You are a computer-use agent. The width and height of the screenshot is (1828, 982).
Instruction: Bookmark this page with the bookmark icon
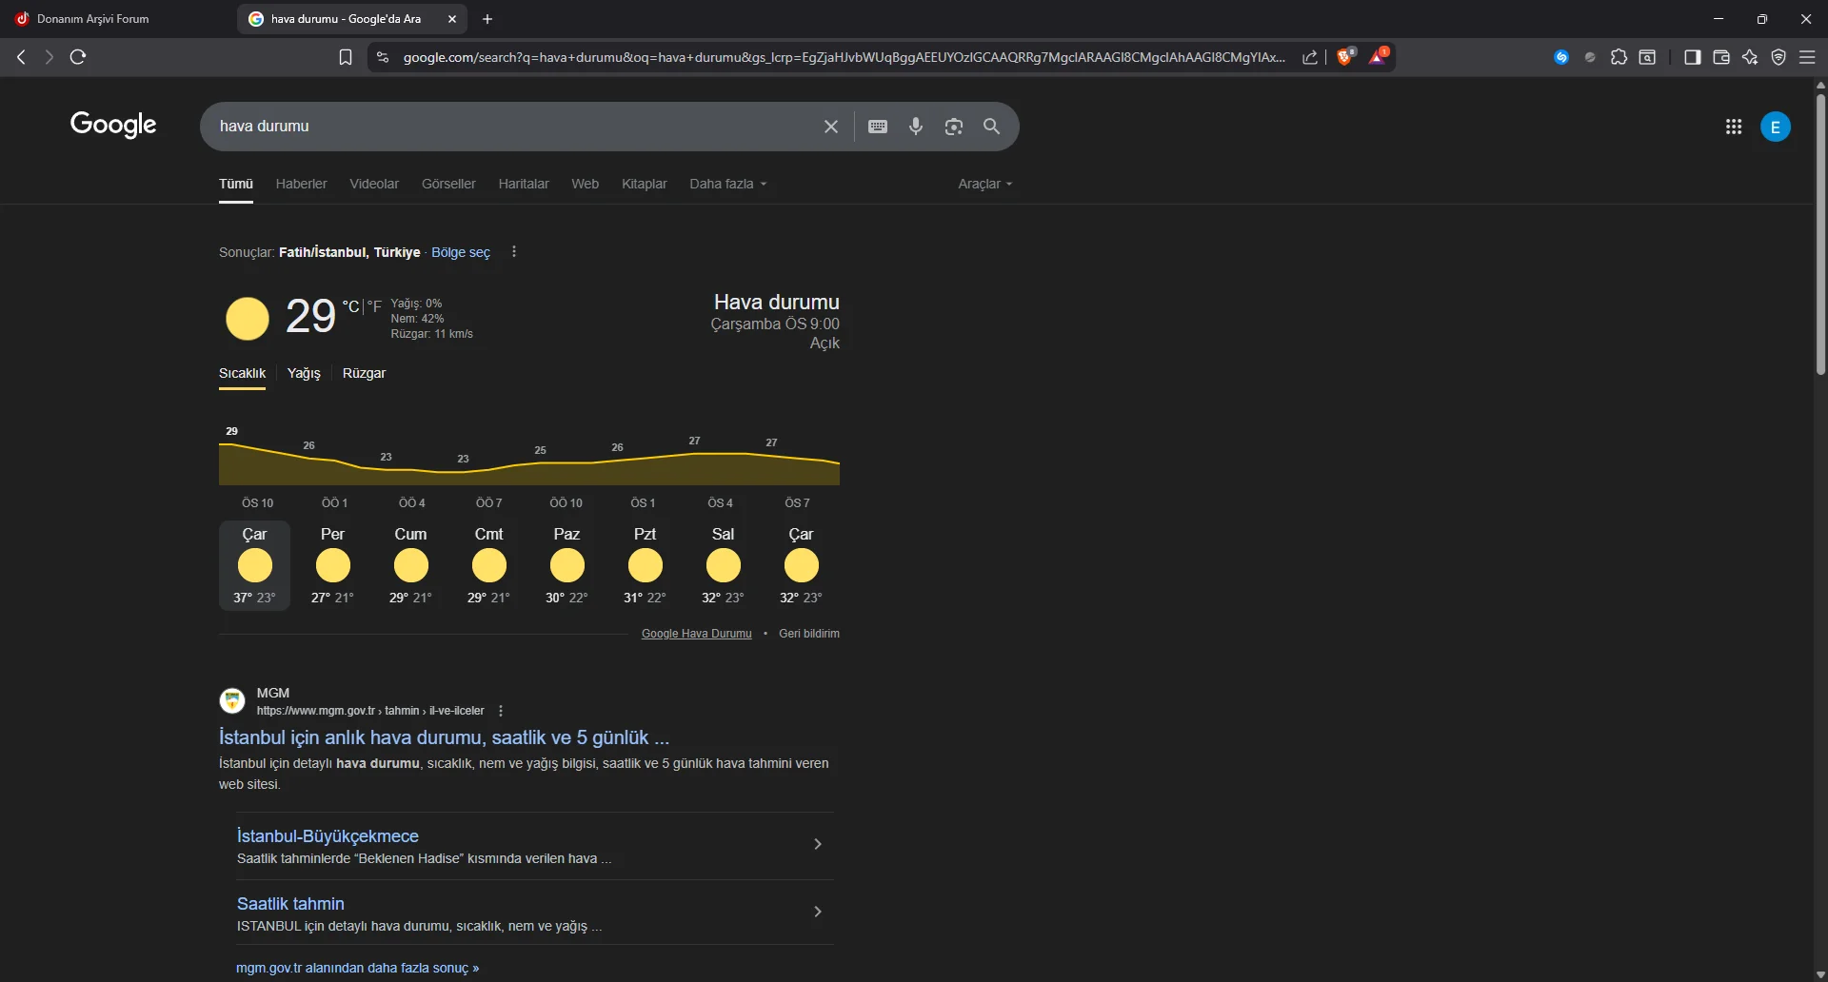346,58
